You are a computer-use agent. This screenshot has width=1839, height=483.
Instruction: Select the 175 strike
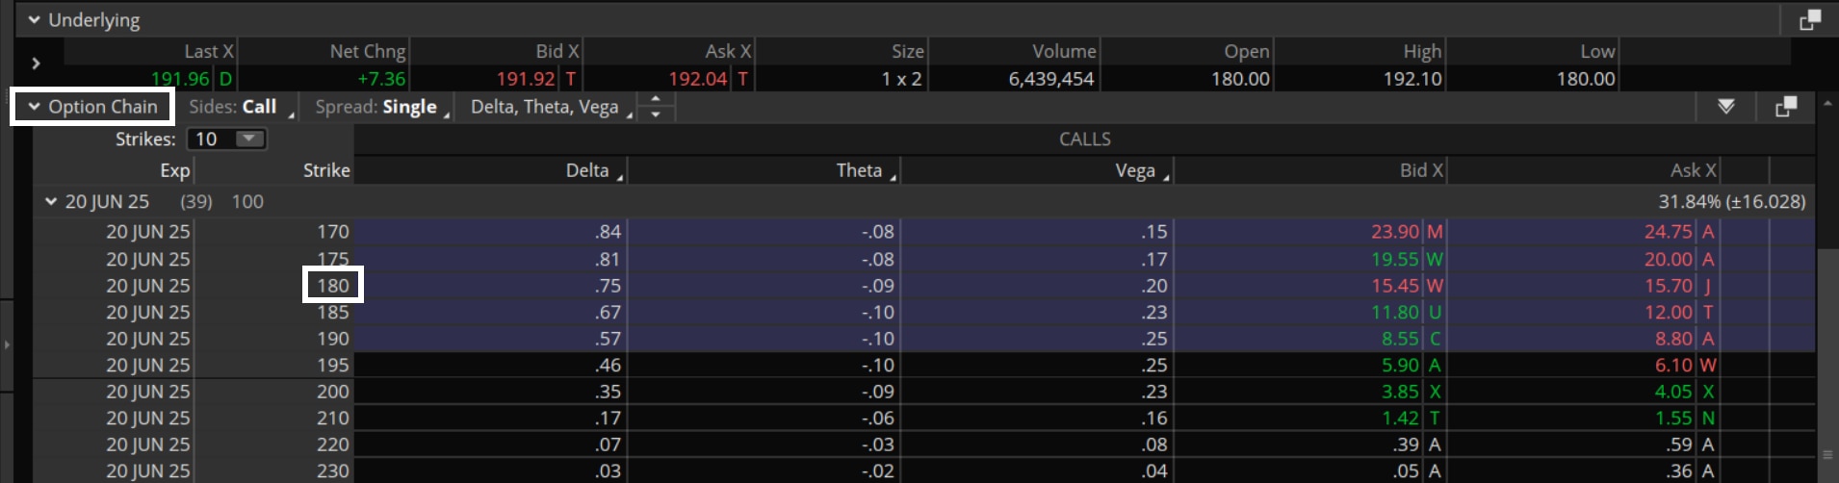(333, 259)
